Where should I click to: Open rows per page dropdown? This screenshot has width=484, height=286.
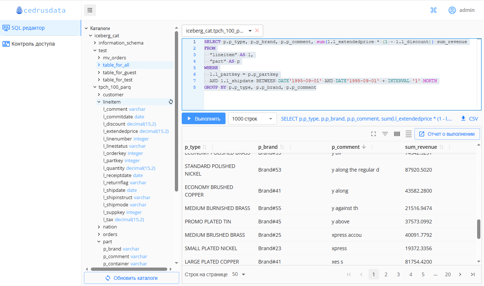(239, 274)
